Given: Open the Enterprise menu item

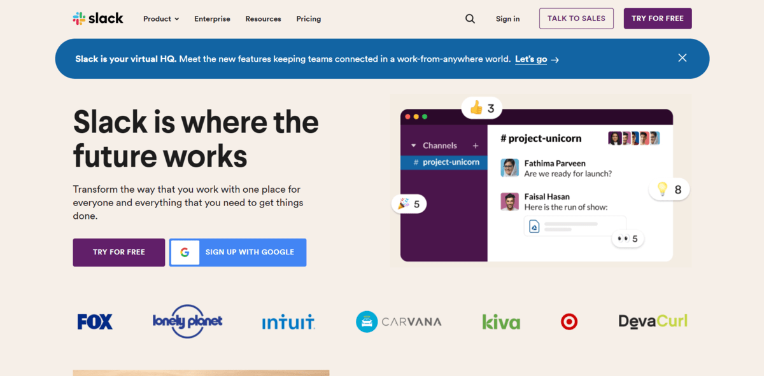Looking at the screenshot, I should tap(212, 19).
